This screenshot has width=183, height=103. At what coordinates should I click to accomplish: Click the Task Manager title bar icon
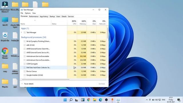click(x=22, y=10)
